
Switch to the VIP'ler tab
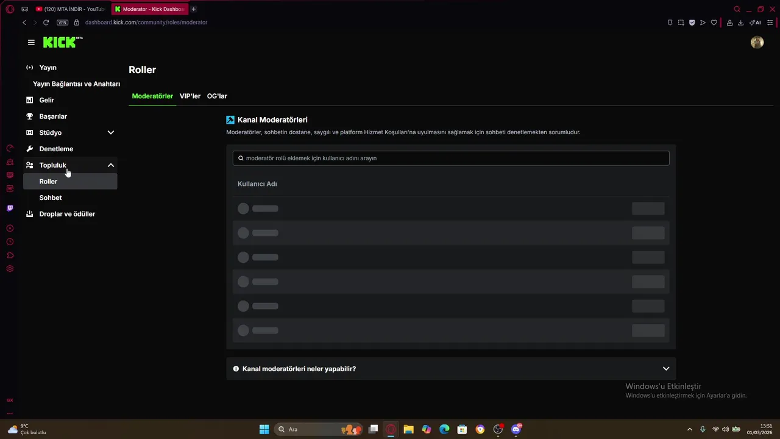pos(190,96)
